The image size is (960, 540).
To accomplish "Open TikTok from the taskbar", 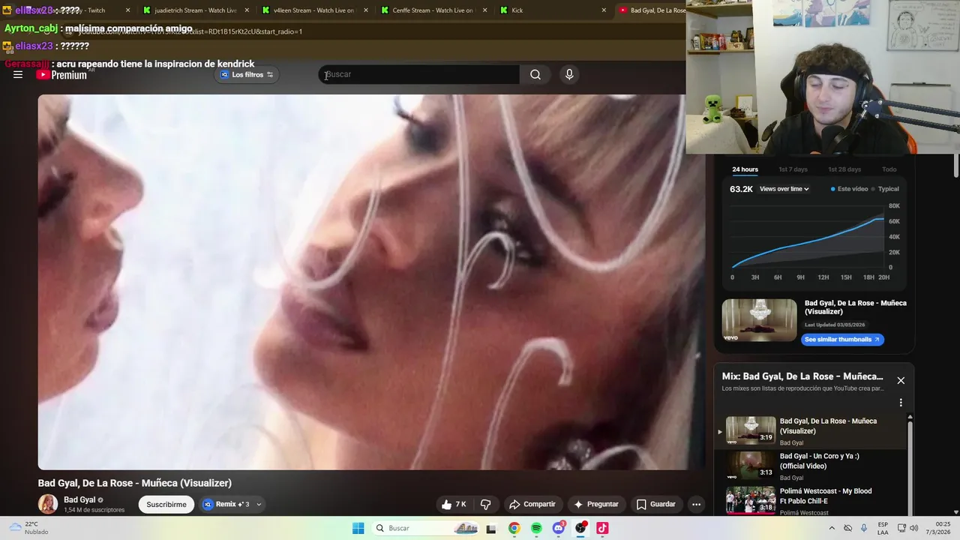I will point(602,528).
